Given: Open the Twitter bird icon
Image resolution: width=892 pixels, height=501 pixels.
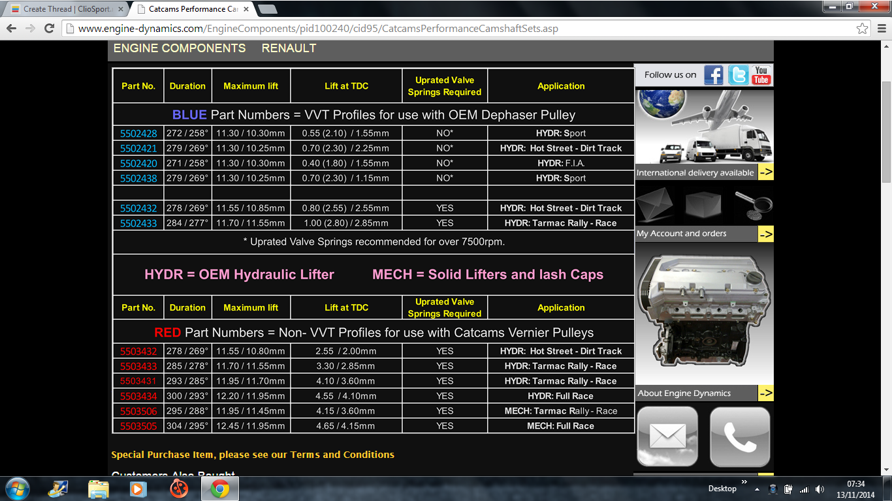Looking at the screenshot, I should (738, 75).
